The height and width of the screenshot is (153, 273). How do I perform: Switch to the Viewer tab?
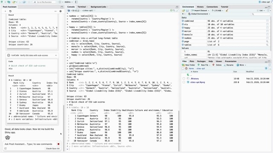click(219, 61)
